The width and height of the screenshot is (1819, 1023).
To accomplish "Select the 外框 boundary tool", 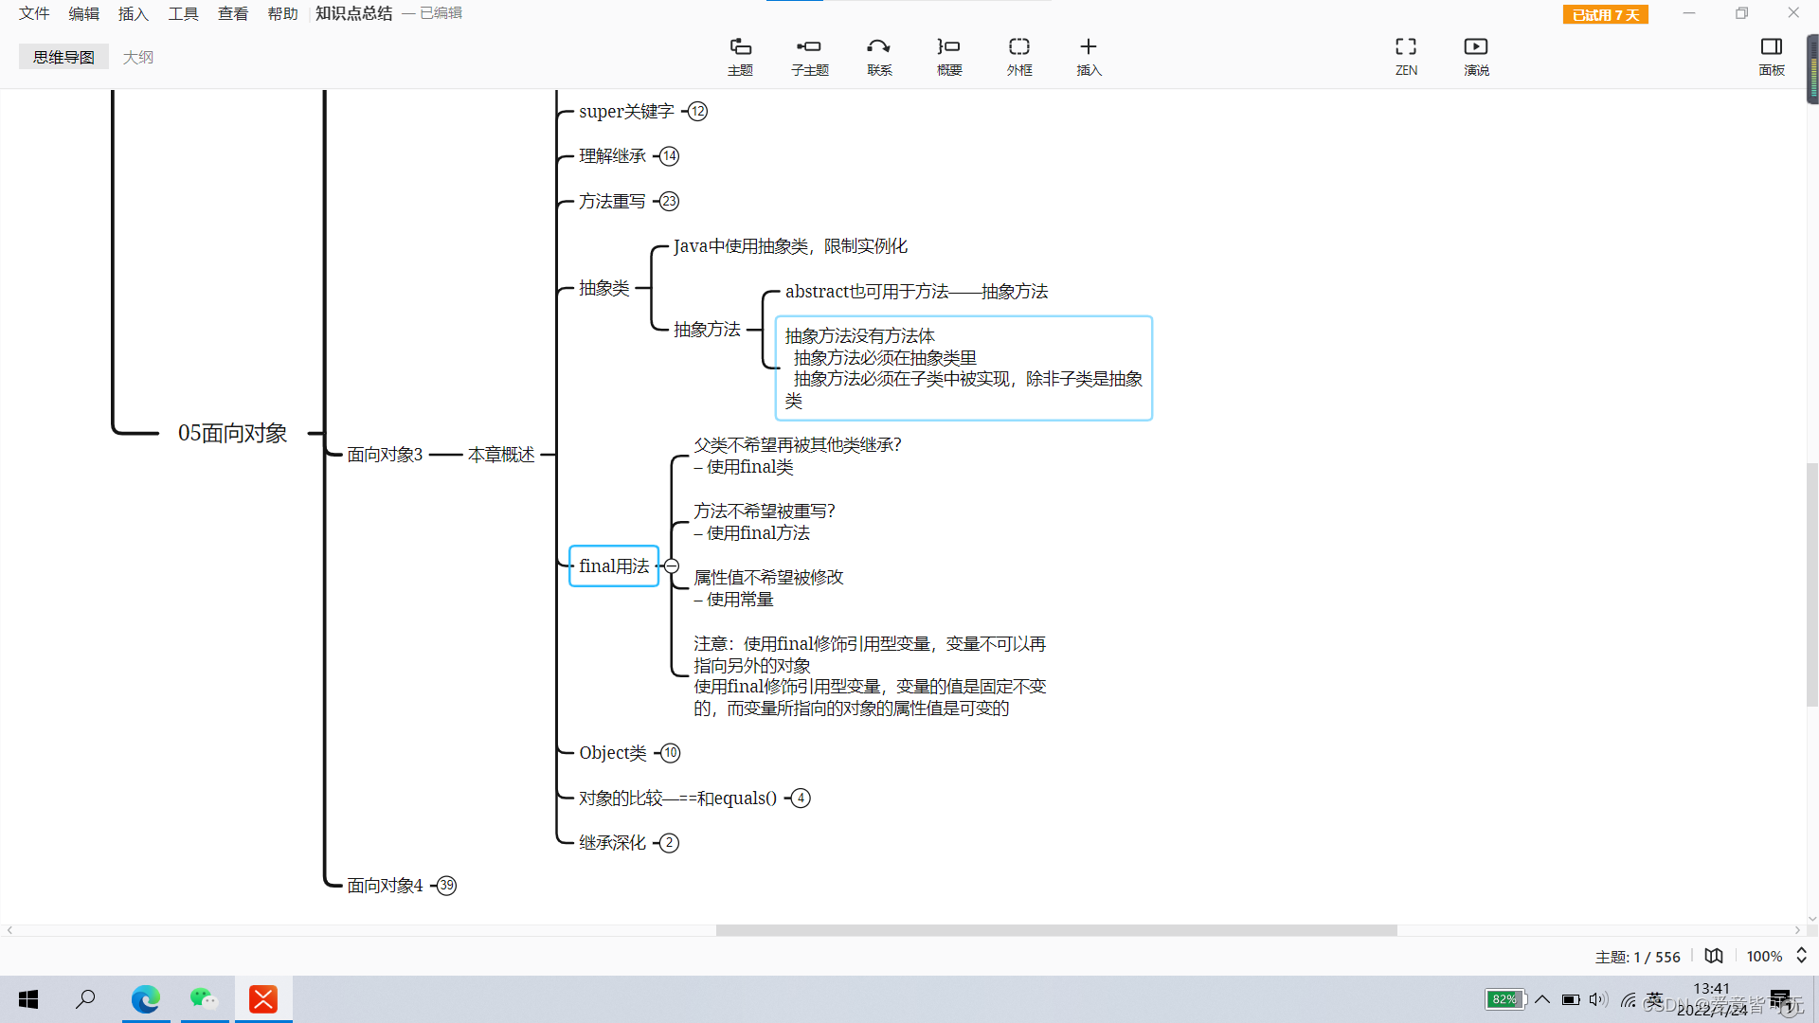I will (x=1019, y=56).
